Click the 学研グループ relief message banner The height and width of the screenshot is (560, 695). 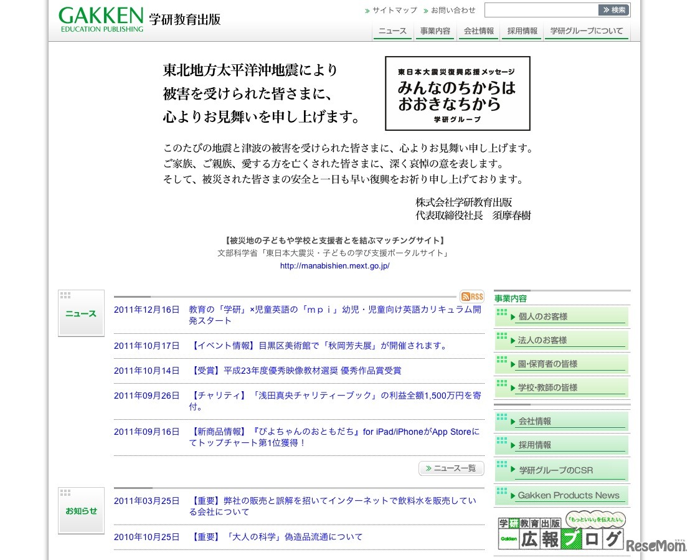point(458,92)
